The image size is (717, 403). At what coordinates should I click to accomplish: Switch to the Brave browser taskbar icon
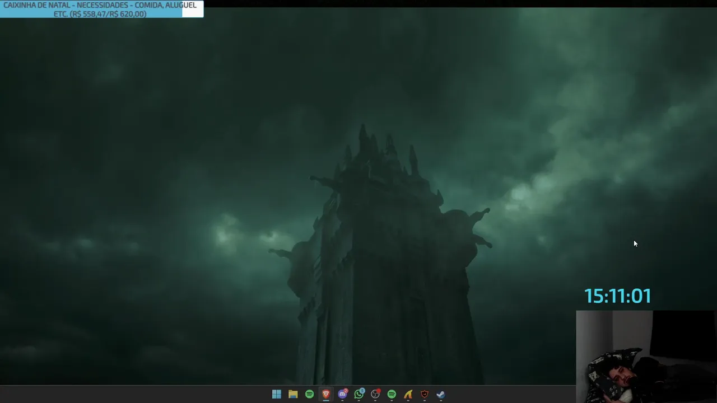(x=326, y=394)
